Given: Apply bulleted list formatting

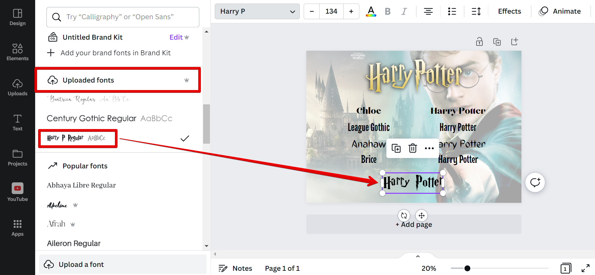Looking at the screenshot, I should tap(452, 11).
